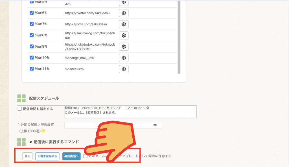The width and height of the screenshot is (289, 167).
Task: Click gear icon next to %url8%
Action: [124, 35]
